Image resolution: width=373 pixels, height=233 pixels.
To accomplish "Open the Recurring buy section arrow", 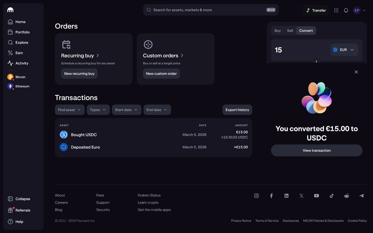I will tap(98, 55).
